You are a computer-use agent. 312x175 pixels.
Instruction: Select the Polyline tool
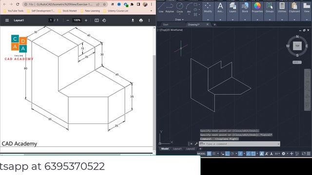click(170, 7)
